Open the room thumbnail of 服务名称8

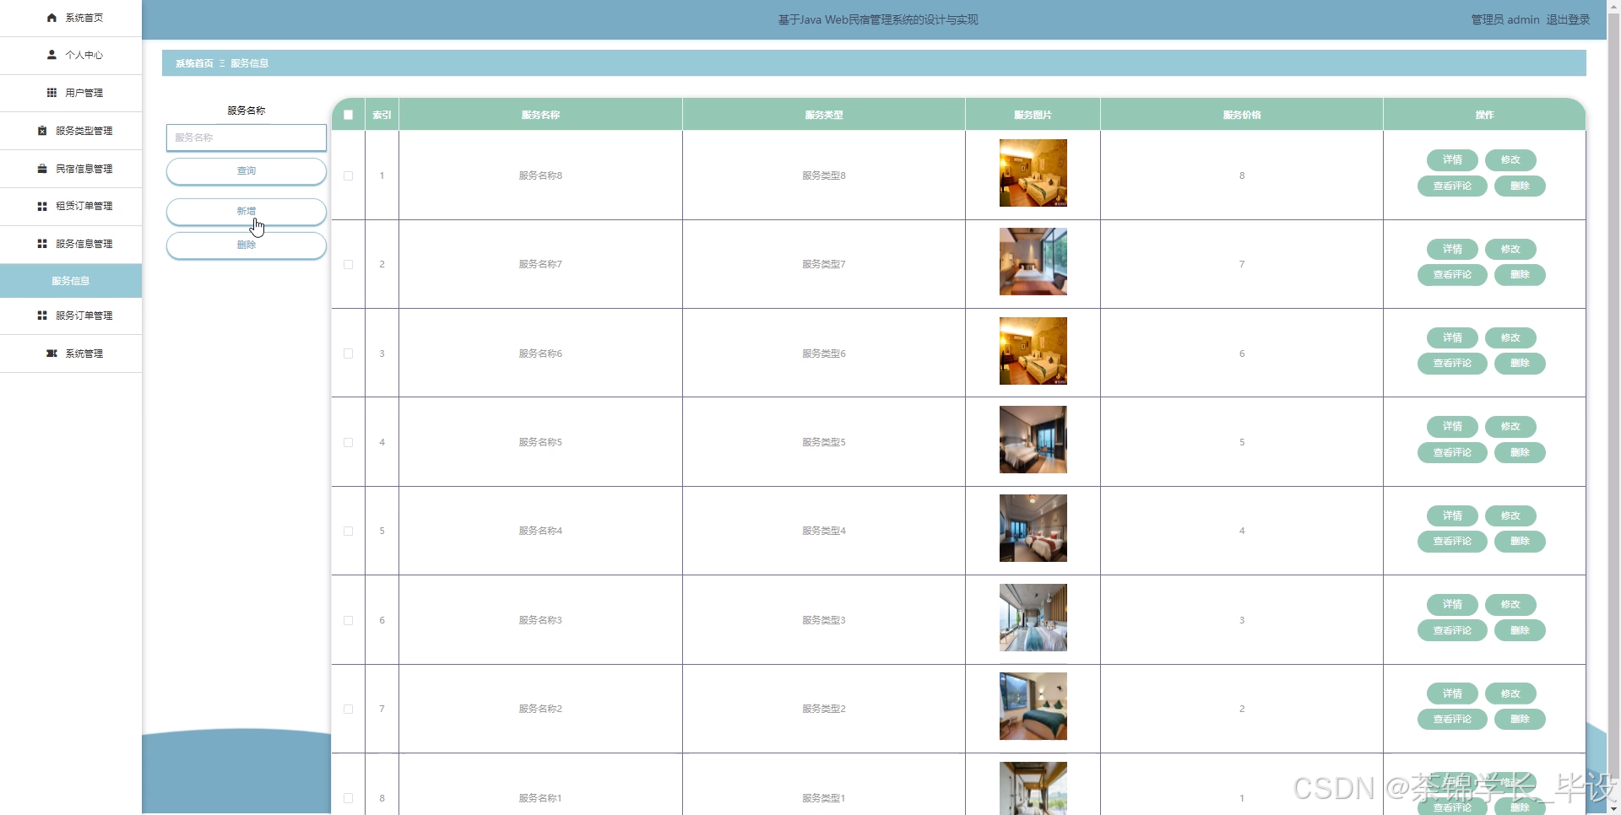1033,173
